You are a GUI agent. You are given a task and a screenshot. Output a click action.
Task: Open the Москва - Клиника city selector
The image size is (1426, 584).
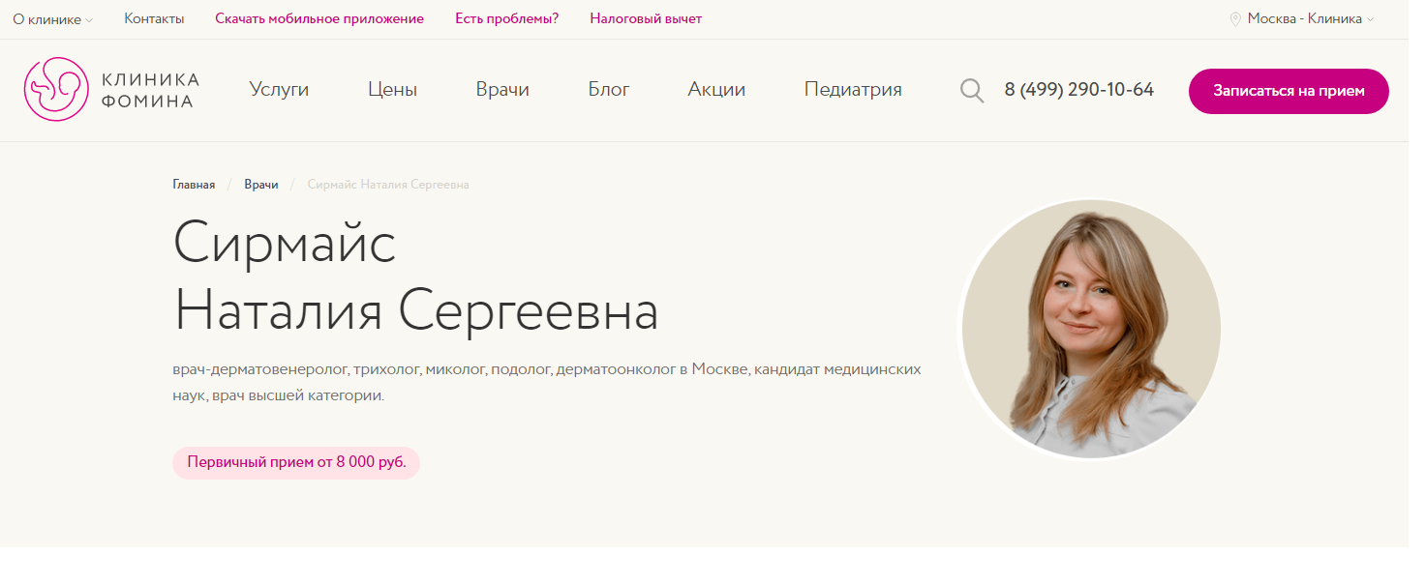click(1310, 18)
